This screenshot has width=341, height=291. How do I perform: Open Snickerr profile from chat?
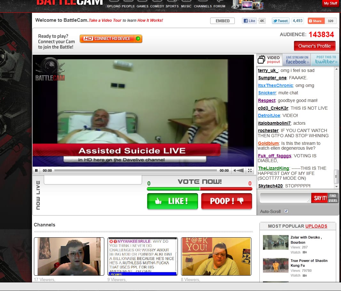(x=267, y=93)
